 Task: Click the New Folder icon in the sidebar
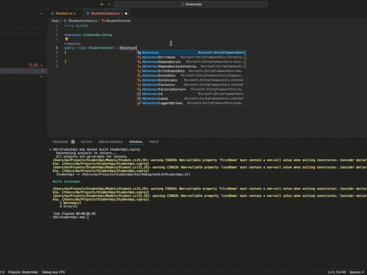tap(36, 65)
